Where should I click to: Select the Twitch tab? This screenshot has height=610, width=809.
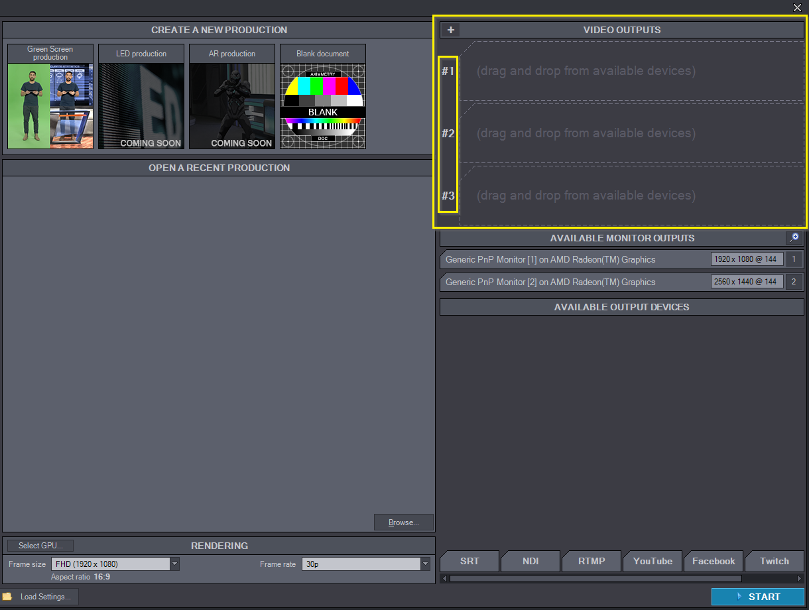[774, 561]
